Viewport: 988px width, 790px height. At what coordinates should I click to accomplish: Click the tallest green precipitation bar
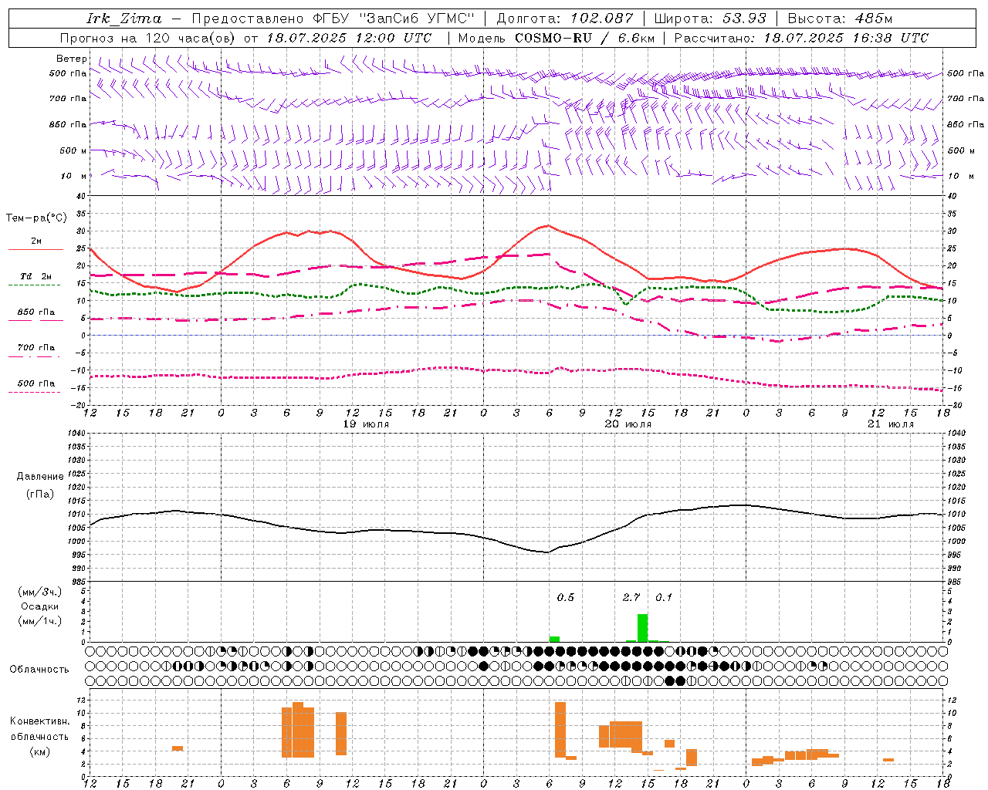point(642,628)
